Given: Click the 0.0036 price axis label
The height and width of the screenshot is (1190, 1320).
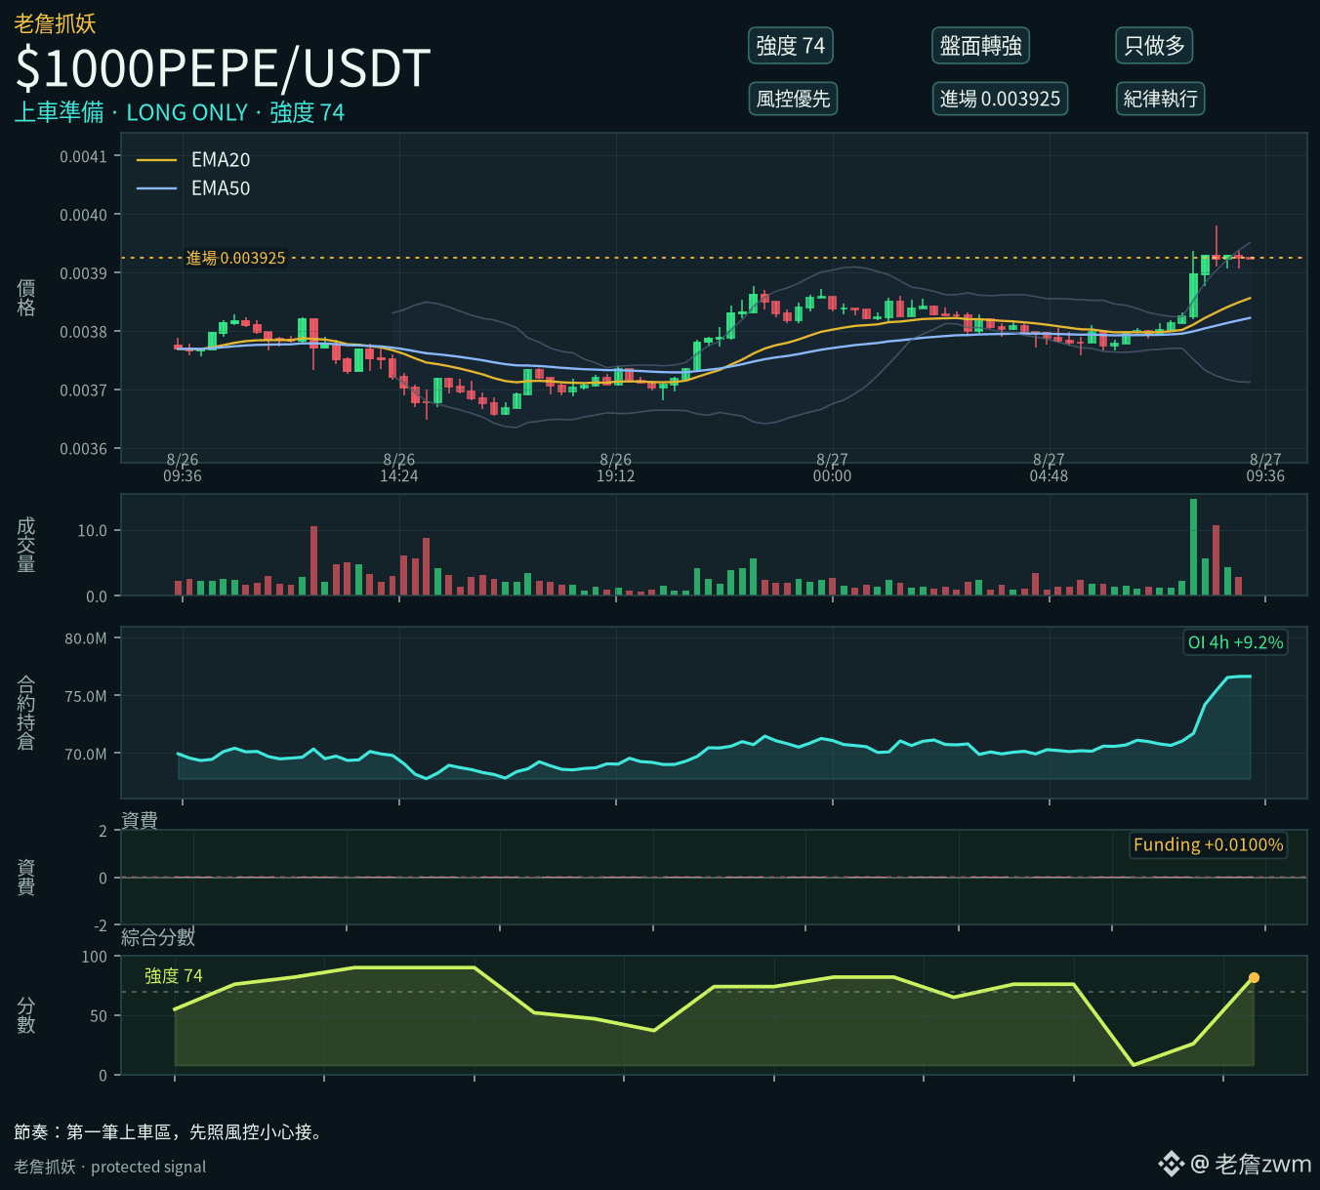Looking at the screenshot, I should point(83,450).
